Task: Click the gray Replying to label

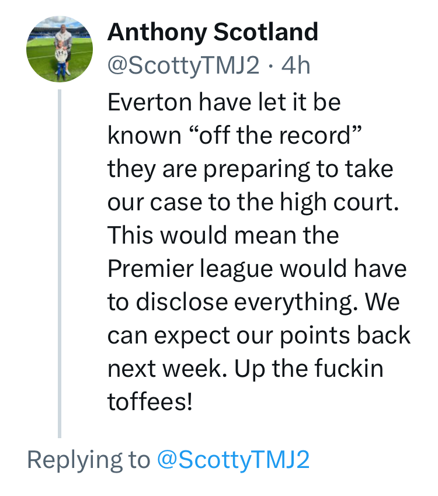Action: (89, 460)
